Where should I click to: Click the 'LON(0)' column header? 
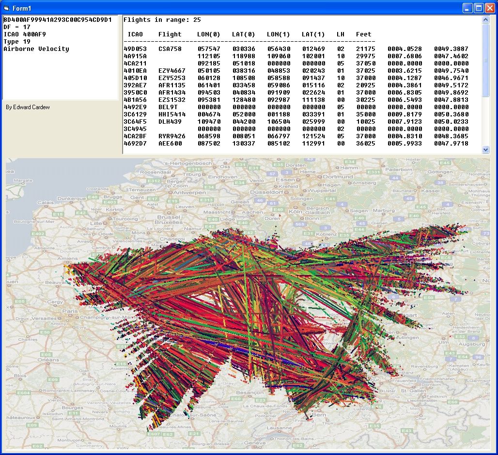[x=209, y=34]
